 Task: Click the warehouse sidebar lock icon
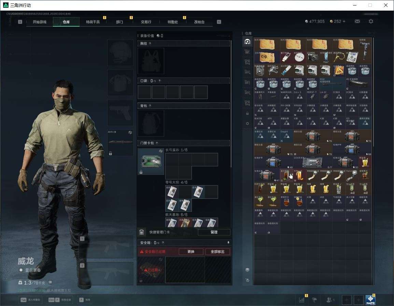[x=247, y=113]
